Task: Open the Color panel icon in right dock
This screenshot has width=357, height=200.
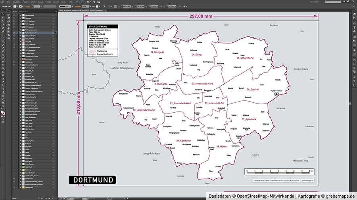Action: click(x=354, y=14)
